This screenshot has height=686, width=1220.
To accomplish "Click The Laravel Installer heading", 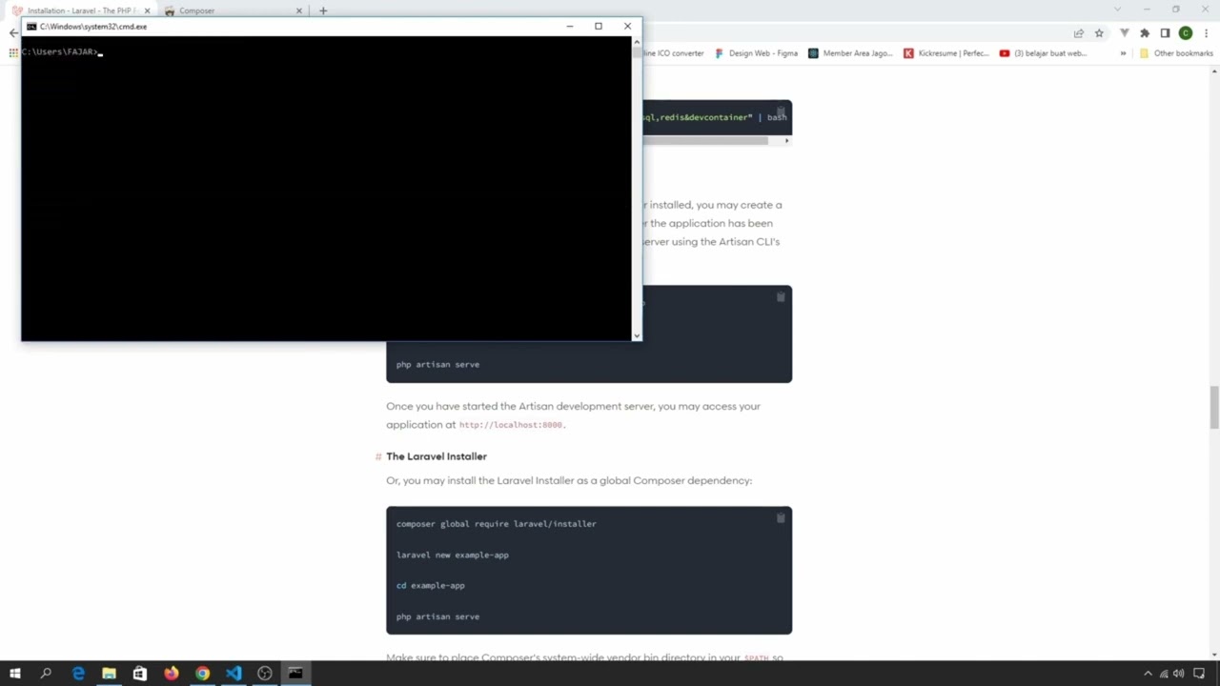I will [437, 456].
